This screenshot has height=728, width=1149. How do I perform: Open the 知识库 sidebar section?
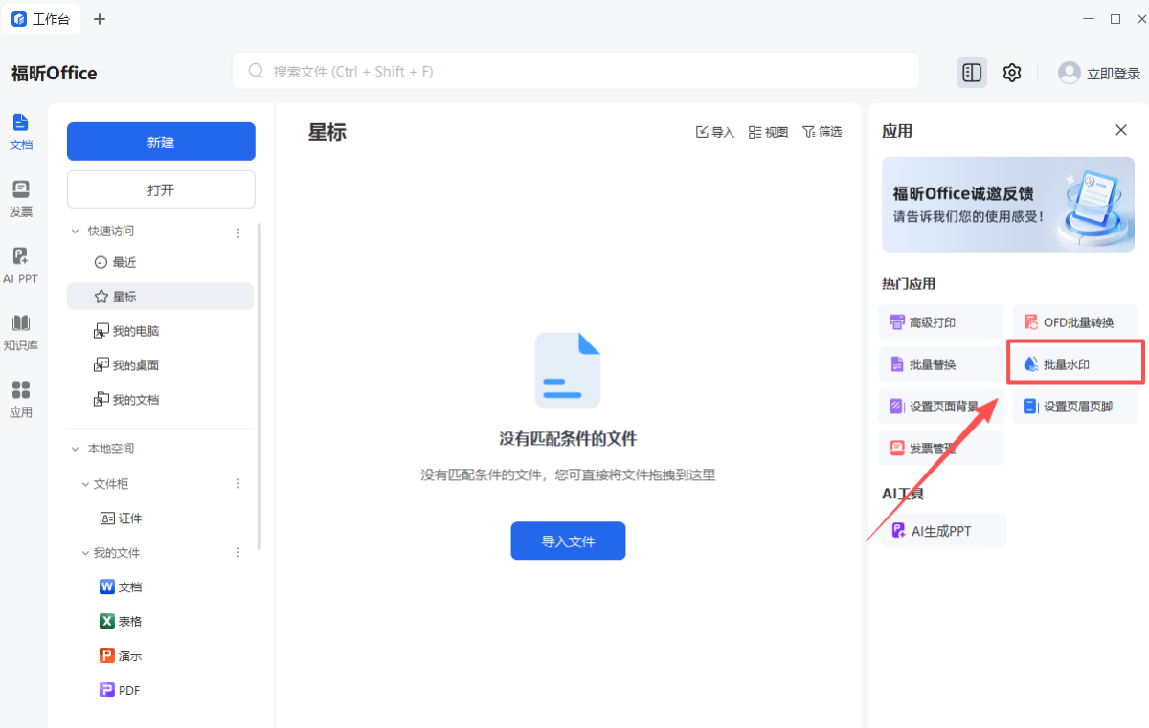pos(21,333)
